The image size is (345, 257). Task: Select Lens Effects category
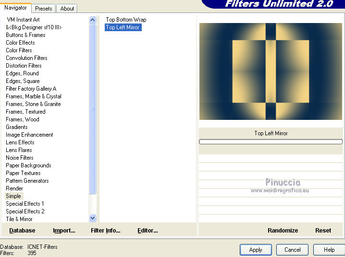pos(20,143)
